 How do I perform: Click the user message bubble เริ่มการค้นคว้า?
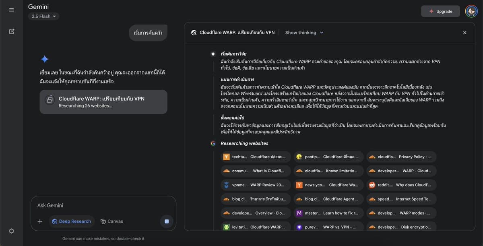point(148,33)
